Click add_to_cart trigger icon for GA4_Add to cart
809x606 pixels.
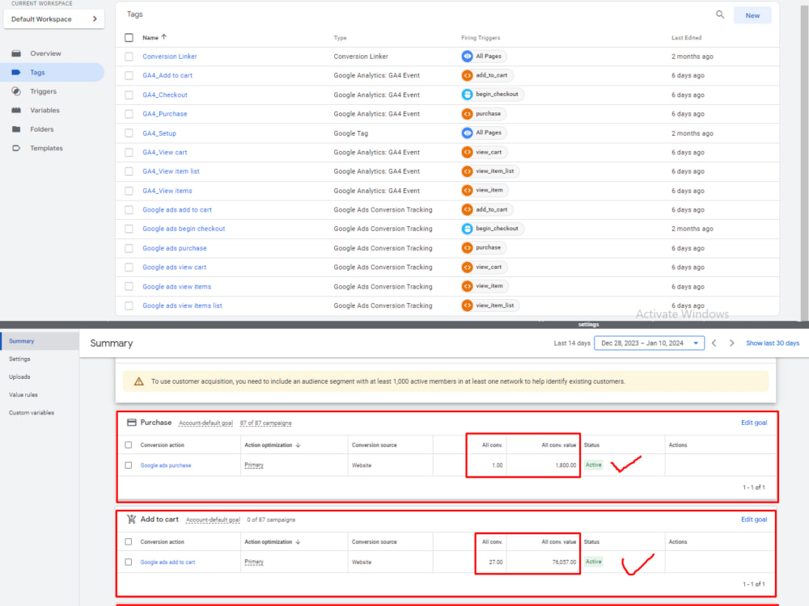pos(467,75)
